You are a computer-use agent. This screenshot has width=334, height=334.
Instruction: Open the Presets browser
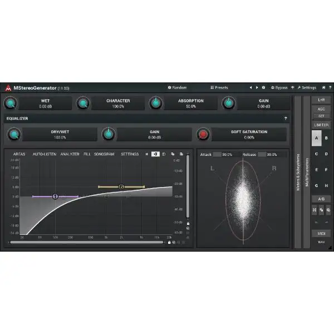(219, 87)
